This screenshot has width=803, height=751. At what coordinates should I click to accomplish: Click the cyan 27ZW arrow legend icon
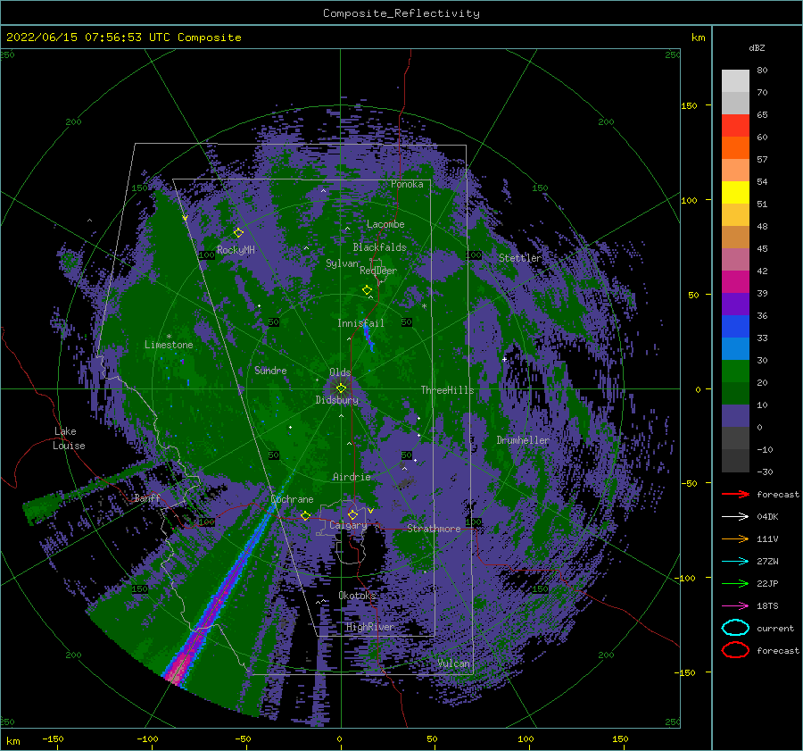tap(735, 562)
